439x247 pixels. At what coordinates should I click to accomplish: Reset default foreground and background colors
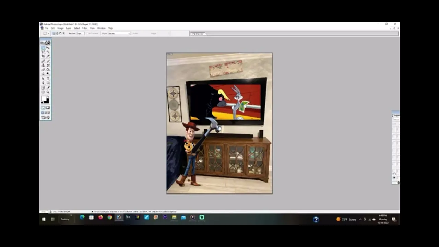click(42, 103)
